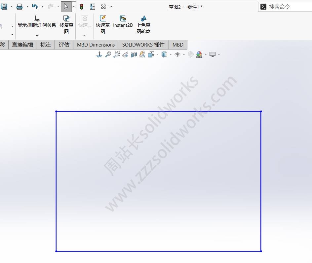
Task: Open the 评估 tab
Action: tap(64, 45)
